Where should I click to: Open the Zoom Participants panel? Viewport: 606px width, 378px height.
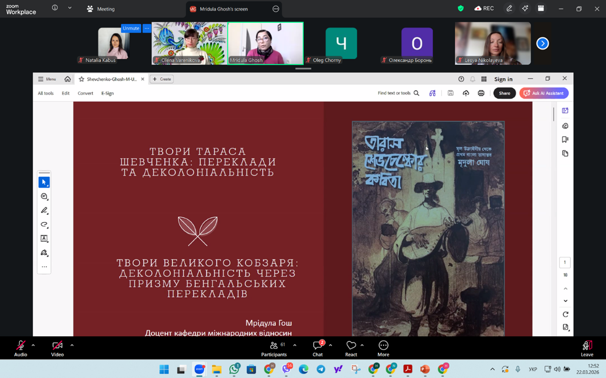pos(274,348)
